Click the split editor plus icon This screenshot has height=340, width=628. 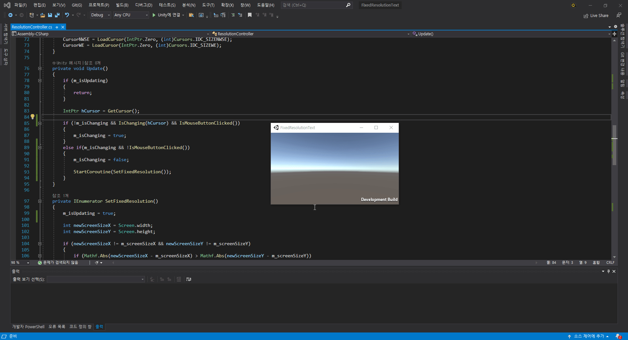coord(614,34)
